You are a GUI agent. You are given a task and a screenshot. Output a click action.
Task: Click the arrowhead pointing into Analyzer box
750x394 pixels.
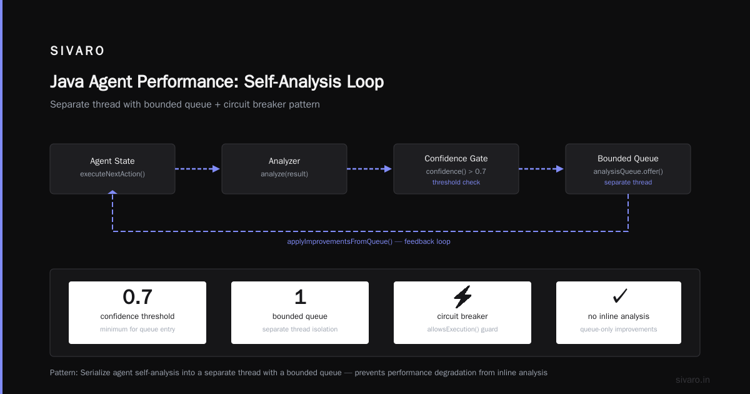click(x=216, y=169)
